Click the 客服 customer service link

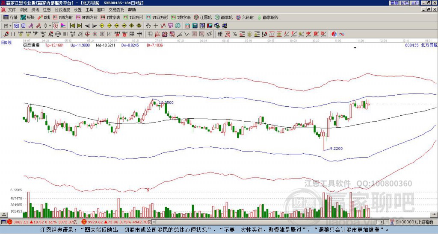394,3
